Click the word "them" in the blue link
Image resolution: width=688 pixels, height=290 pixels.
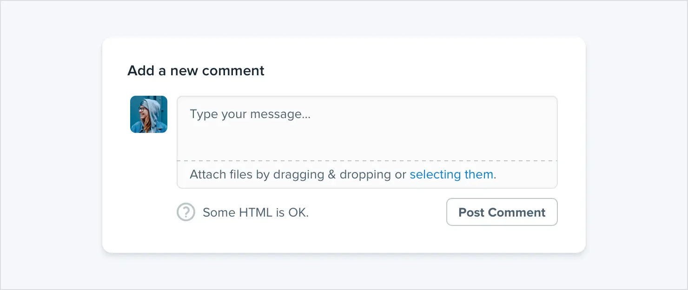point(478,175)
